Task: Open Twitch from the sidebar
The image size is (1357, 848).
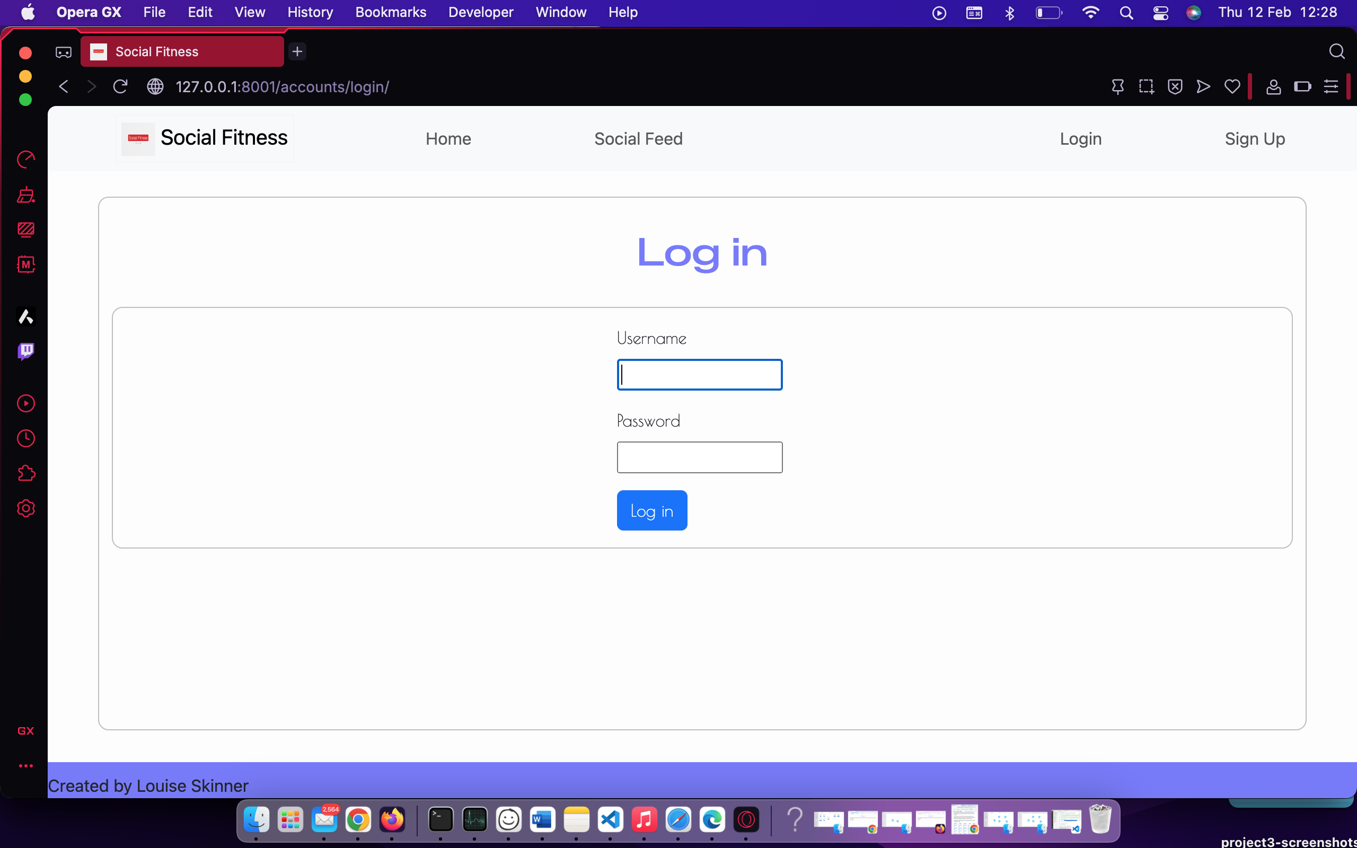Action: [x=26, y=350]
